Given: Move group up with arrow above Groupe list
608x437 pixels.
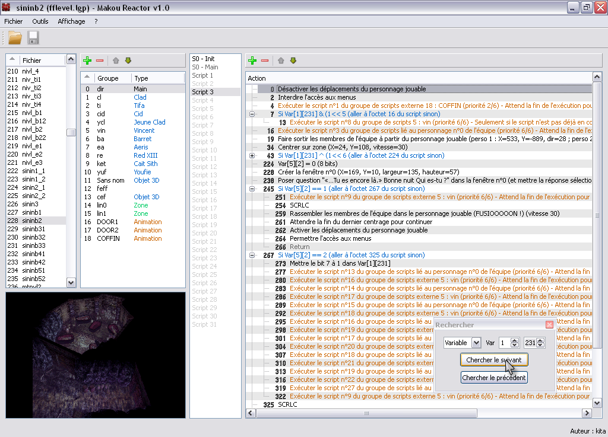Looking at the screenshot, I should 116,60.
